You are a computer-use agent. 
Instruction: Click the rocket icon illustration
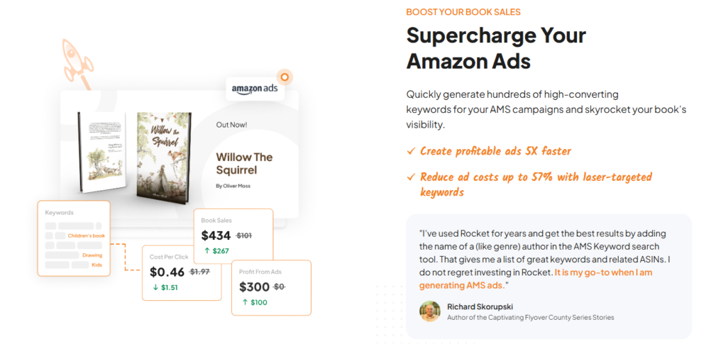click(x=78, y=63)
